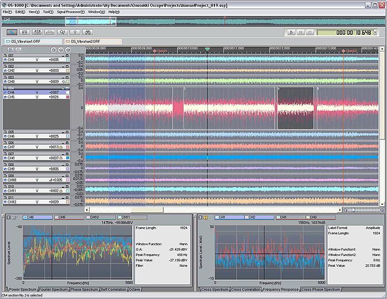Click the middle round speaker icon

(x=60, y=50)
